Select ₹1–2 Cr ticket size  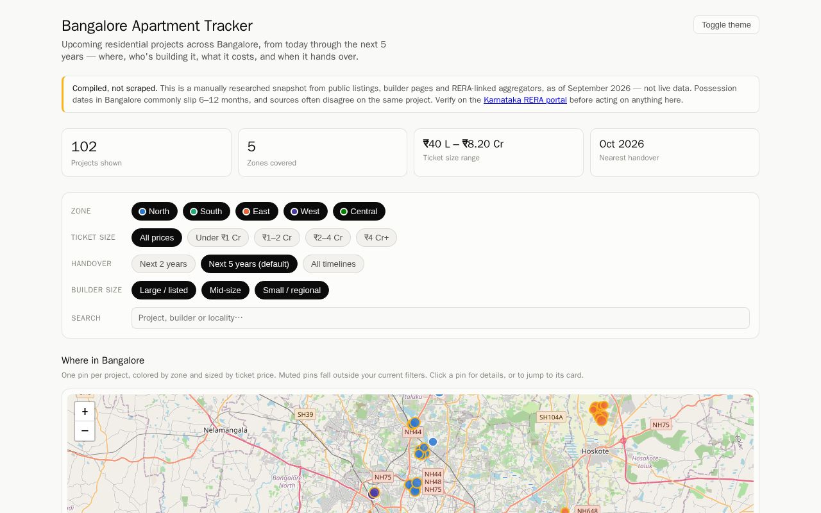point(277,237)
